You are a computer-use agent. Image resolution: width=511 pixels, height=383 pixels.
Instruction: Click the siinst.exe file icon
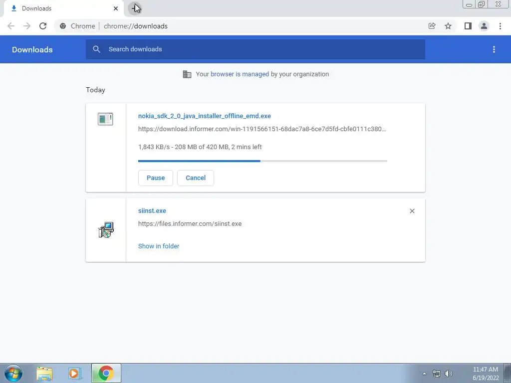(x=106, y=230)
